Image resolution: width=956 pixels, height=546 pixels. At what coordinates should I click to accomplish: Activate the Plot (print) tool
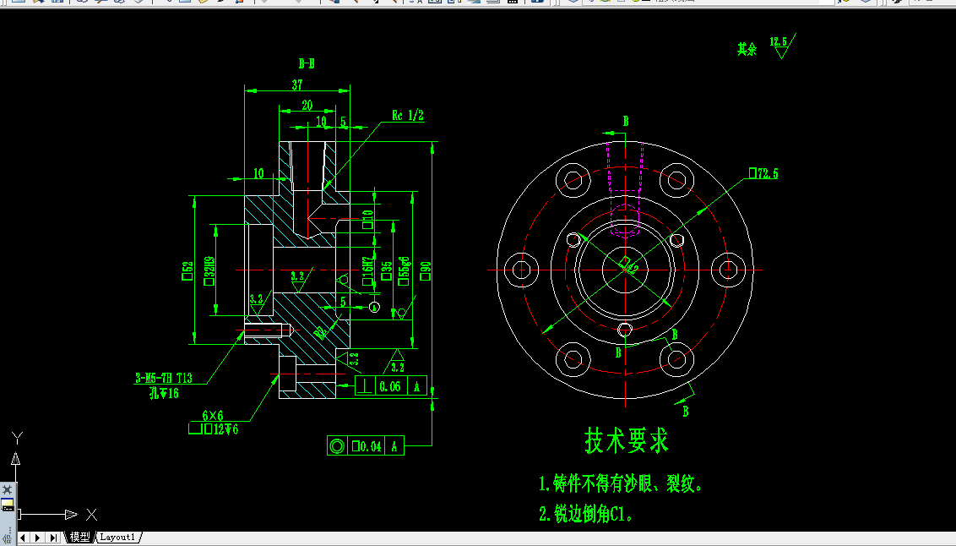[x=82, y=4]
